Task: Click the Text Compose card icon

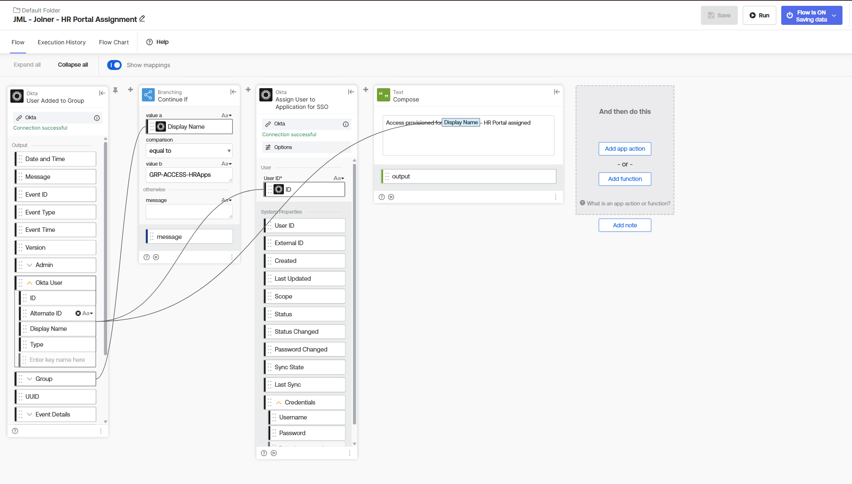Action: (x=384, y=95)
